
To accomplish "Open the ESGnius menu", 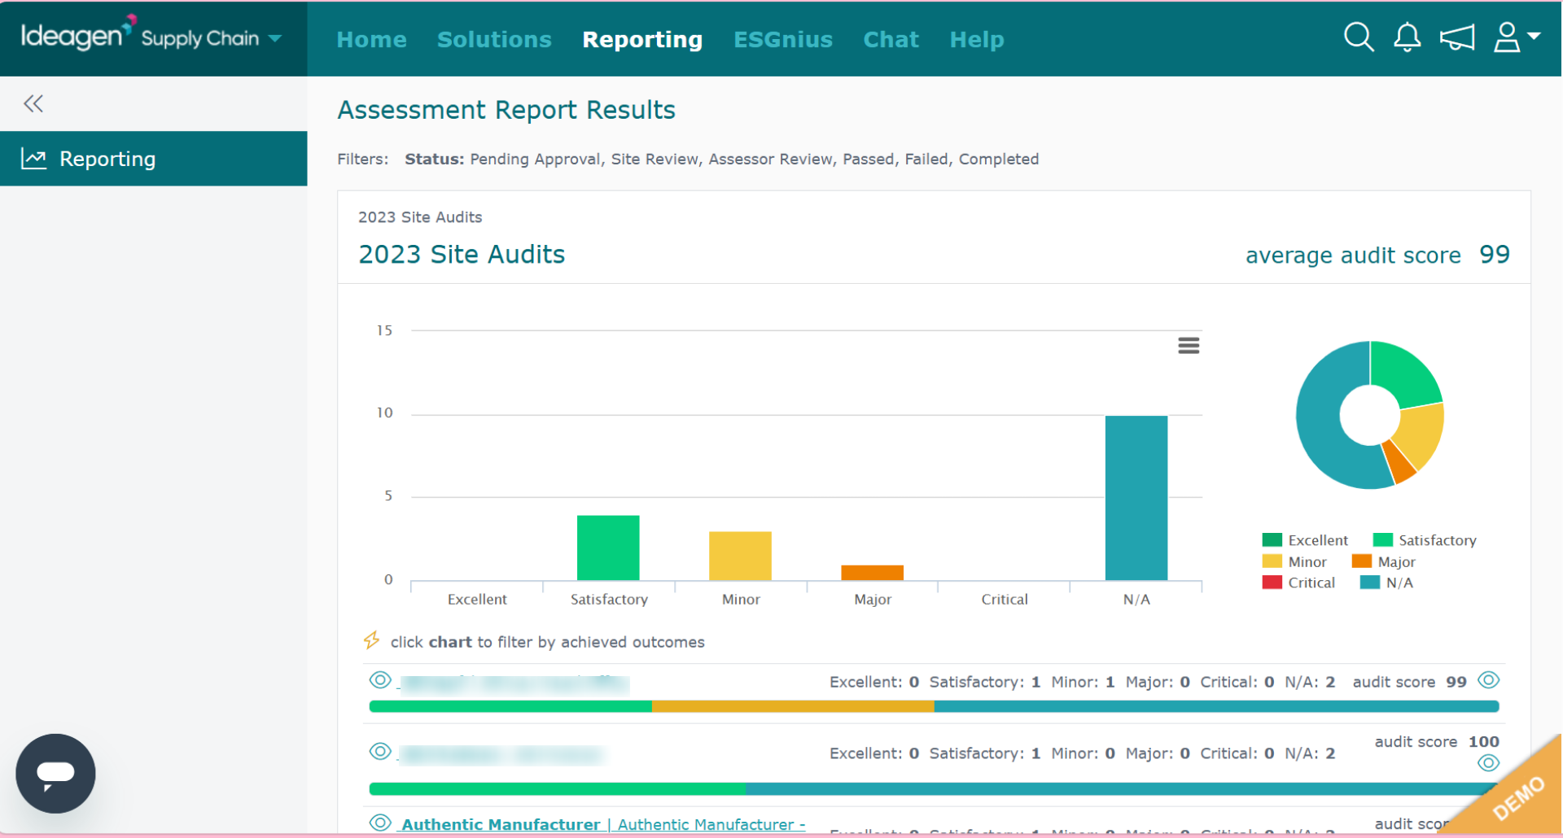I will tap(783, 39).
